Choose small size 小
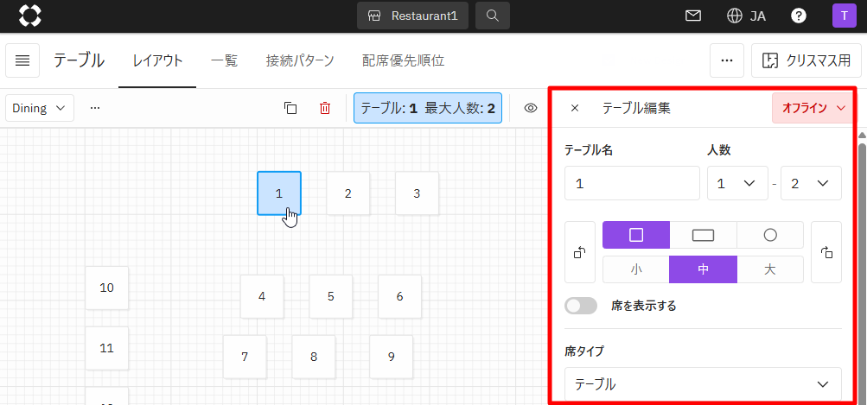Screen dimensions: 867x405 (636, 269)
